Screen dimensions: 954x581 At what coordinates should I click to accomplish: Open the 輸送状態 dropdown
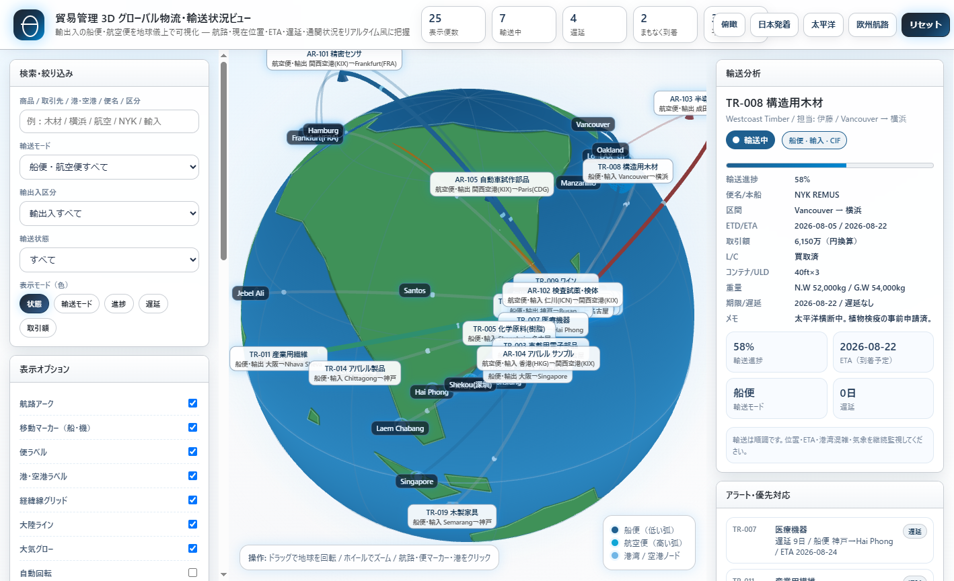click(109, 260)
